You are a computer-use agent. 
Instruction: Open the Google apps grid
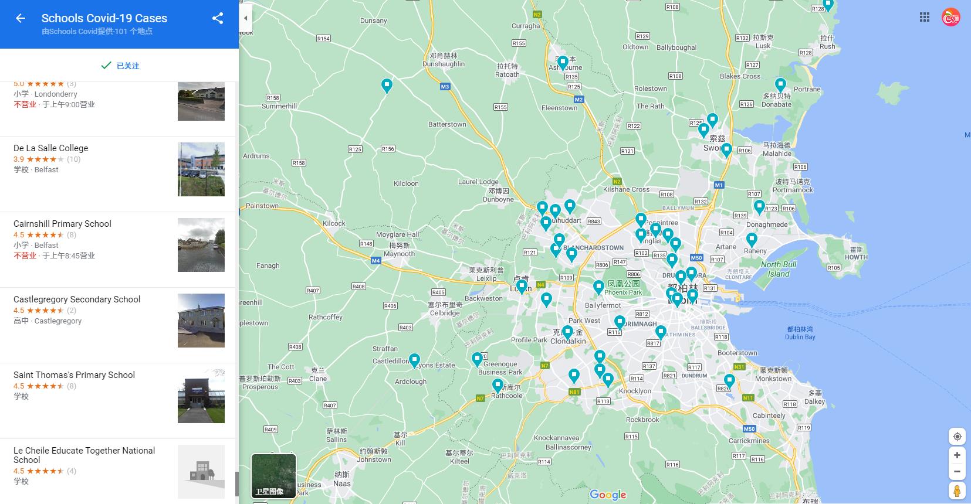925,18
